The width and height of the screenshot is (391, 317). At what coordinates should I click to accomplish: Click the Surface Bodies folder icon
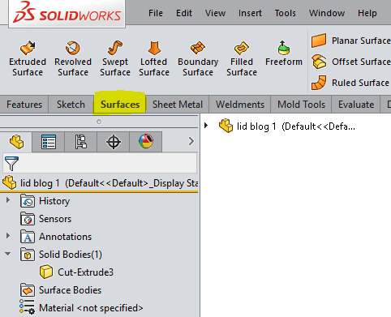(28, 290)
